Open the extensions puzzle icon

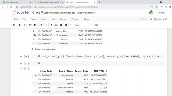[x=170, y=7]
